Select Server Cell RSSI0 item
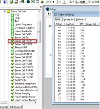This screenshot has height=109, width=100. [24, 61]
